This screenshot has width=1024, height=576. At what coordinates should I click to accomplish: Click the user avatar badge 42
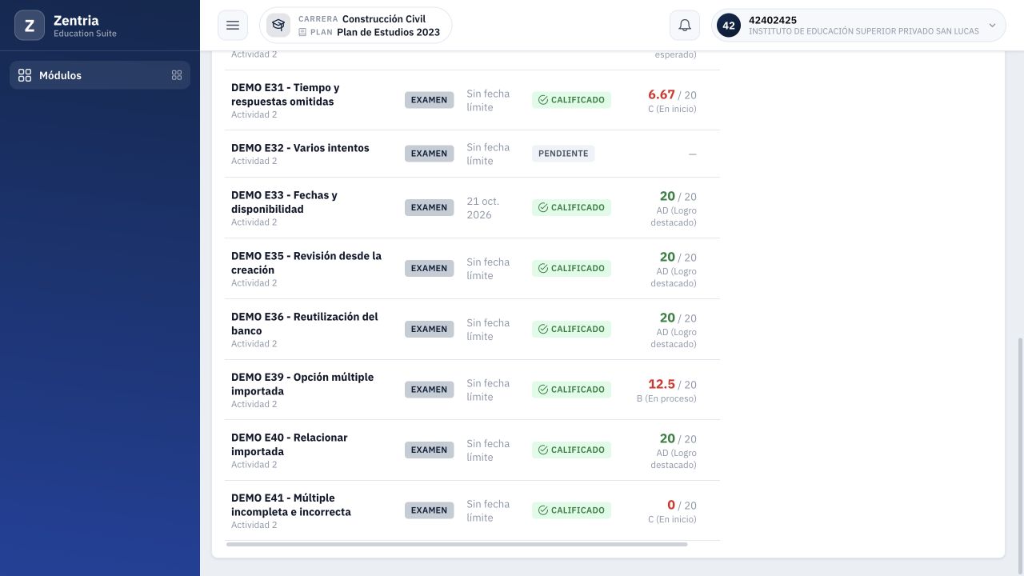click(x=729, y=26)
